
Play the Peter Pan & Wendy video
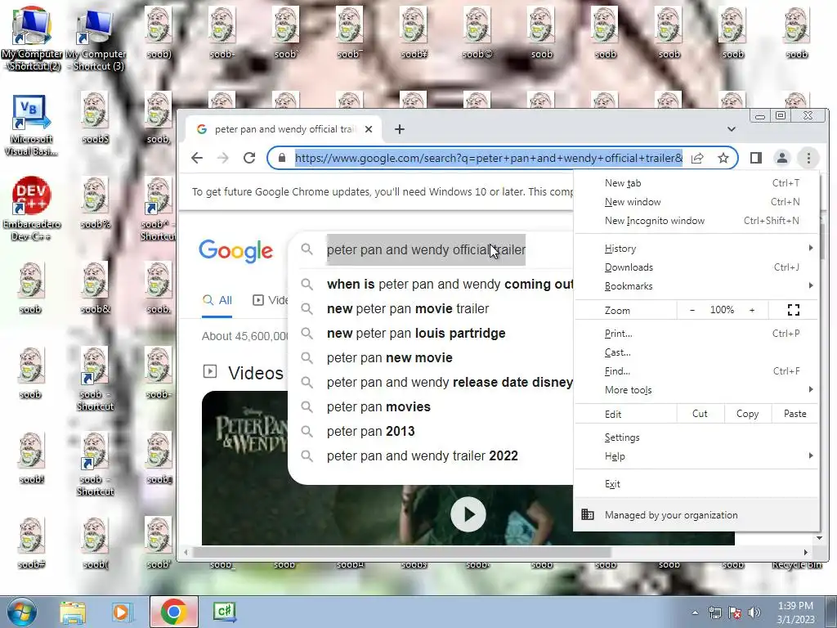tap(468, 514)
